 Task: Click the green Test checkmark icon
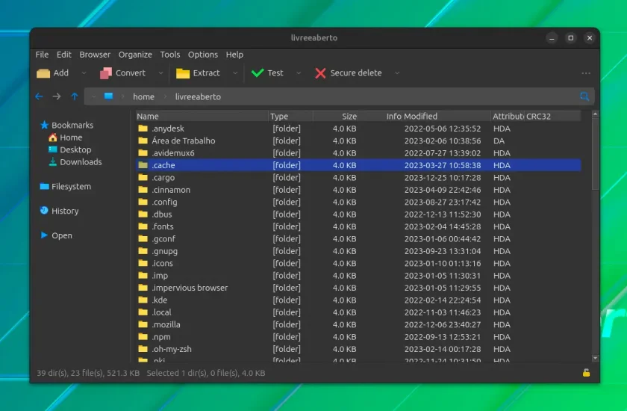click(x=258, y=72)
